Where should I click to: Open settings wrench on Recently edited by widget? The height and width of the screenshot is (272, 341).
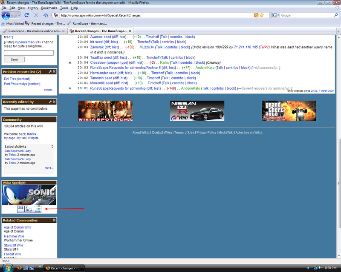50,102
